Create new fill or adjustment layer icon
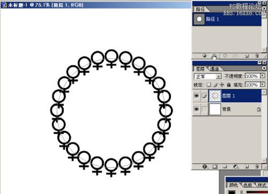 pos(236,167)
